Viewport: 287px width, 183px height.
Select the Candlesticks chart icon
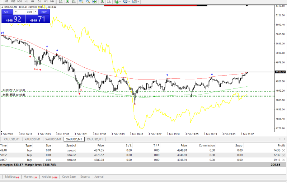tap(67, 1)
